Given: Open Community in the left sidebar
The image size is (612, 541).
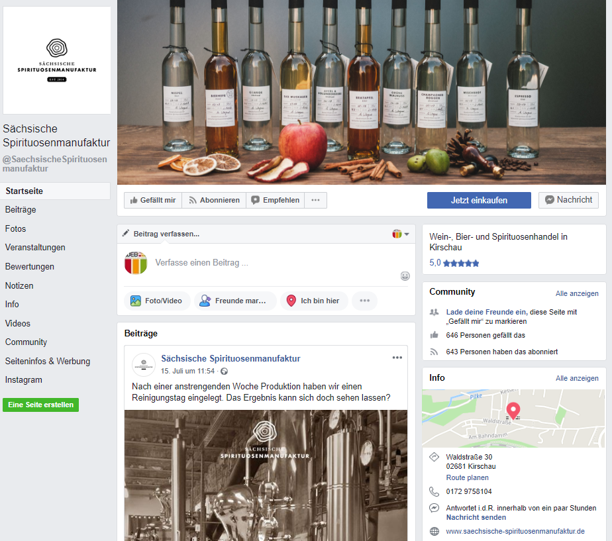Looking at the screenshot, I should [x=26, y=342].
